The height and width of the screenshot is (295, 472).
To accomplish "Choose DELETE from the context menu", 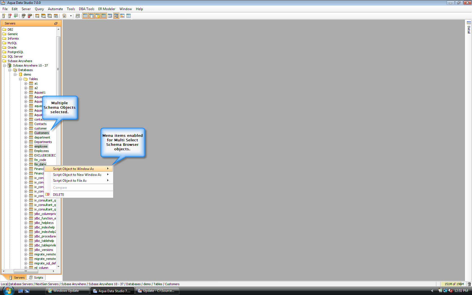I will click(x=79, y=194).
